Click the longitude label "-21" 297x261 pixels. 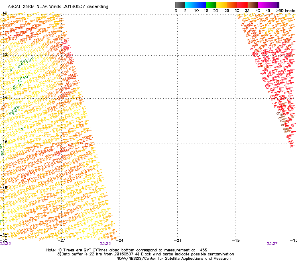coord(178,241)
